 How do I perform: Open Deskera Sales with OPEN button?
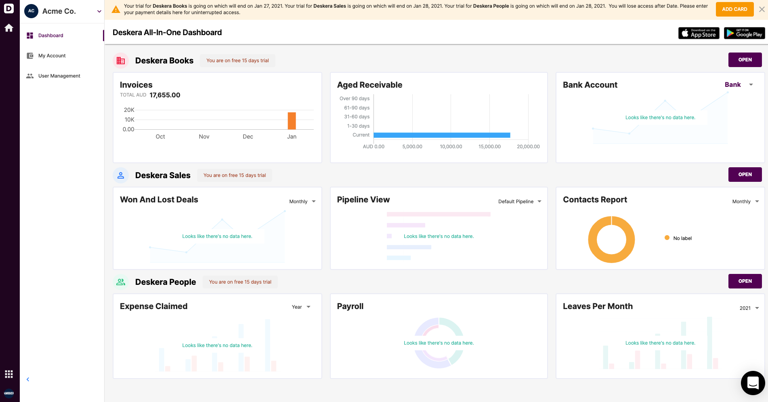pos(745,175)
